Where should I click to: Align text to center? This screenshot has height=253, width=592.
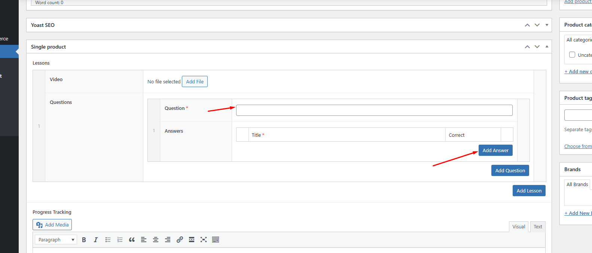[156, 240]
